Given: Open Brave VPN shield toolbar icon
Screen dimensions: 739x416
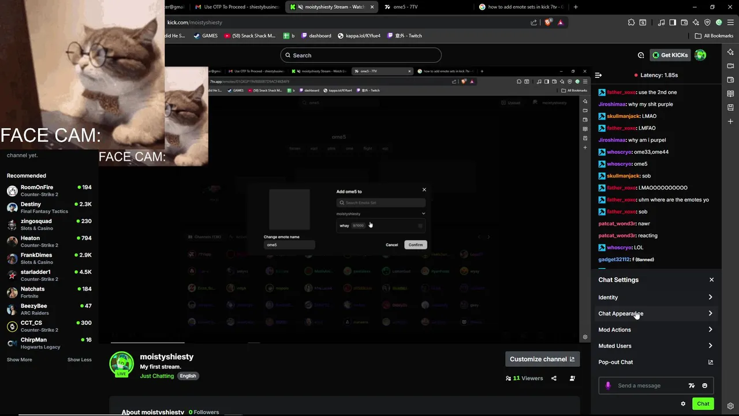Looking at the screenshot, I should [x=707, y=23].
